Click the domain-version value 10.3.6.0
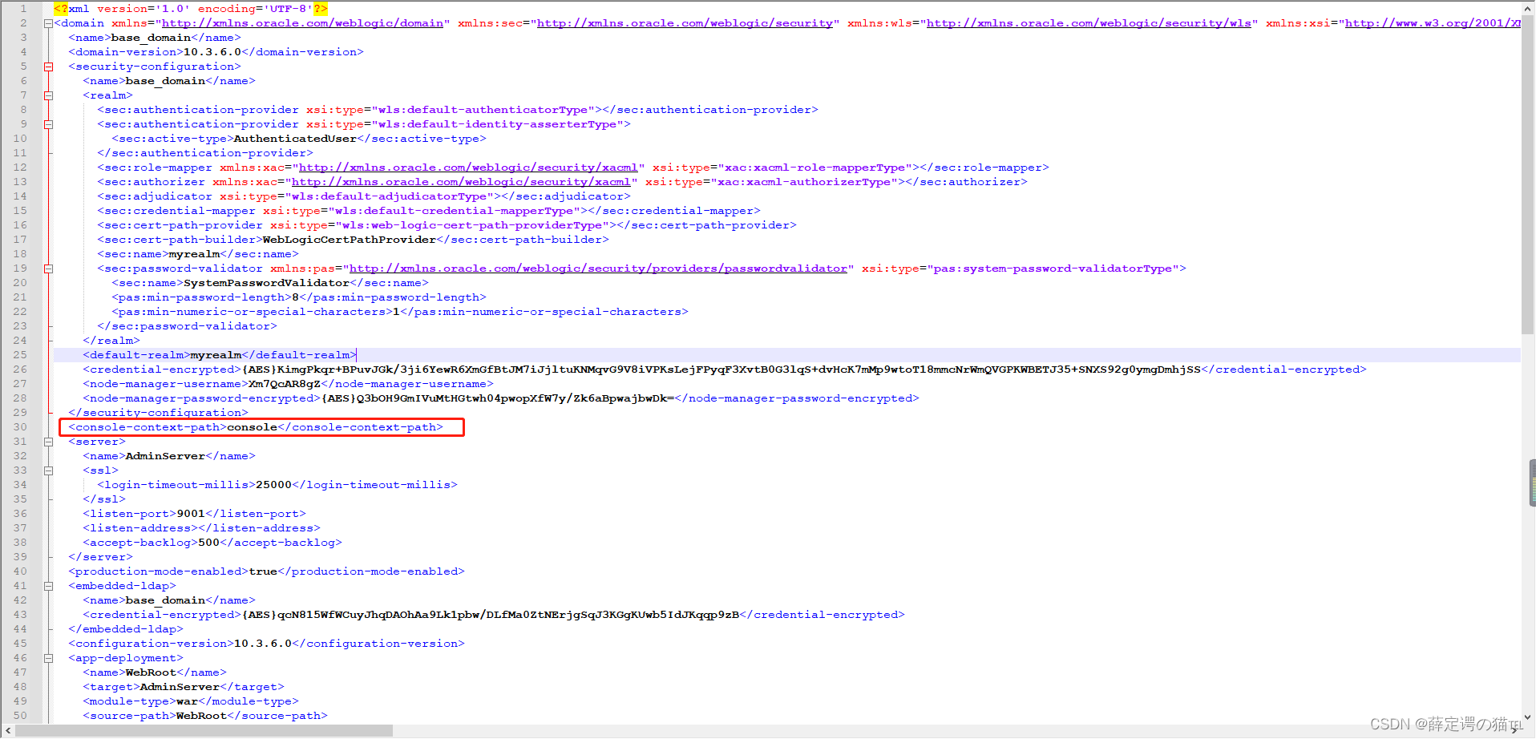Screen dimensions: 1536x739 (212, 52)
